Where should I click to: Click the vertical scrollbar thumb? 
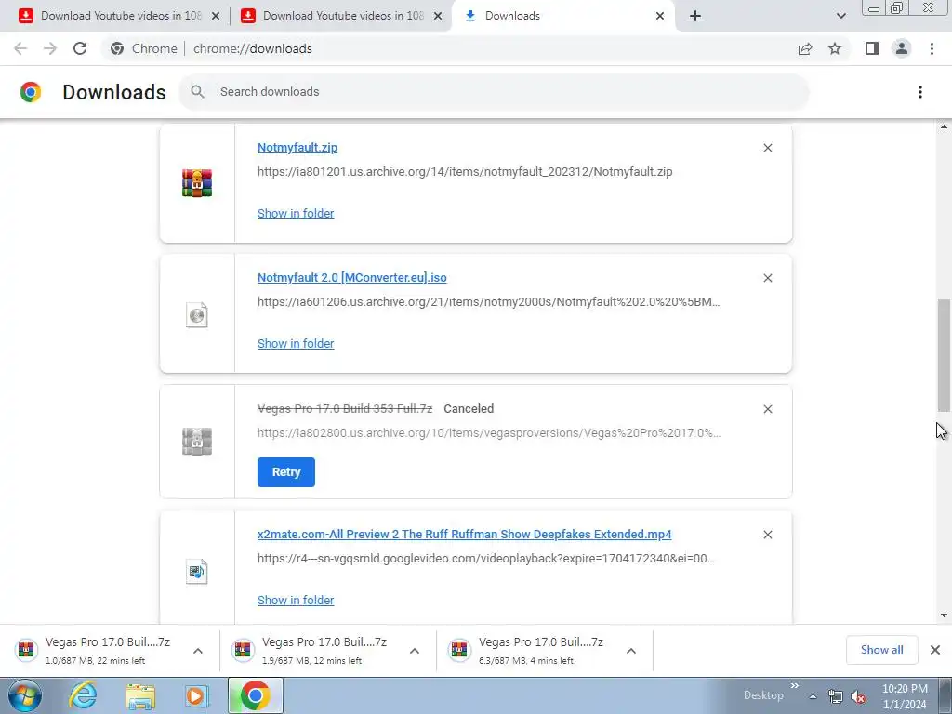(944, 356)
